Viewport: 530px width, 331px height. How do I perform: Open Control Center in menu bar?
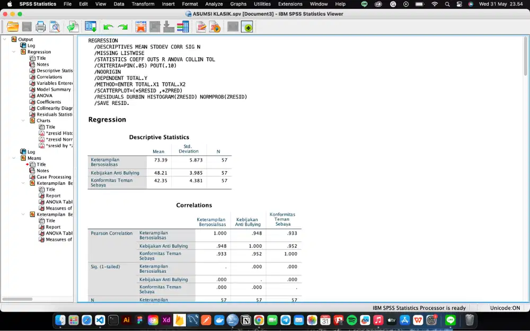(459, 4)
